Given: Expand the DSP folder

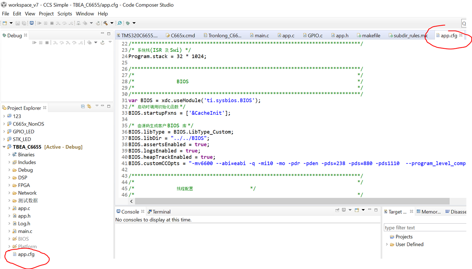Looking at the screenshot, I should pos(9,177).
